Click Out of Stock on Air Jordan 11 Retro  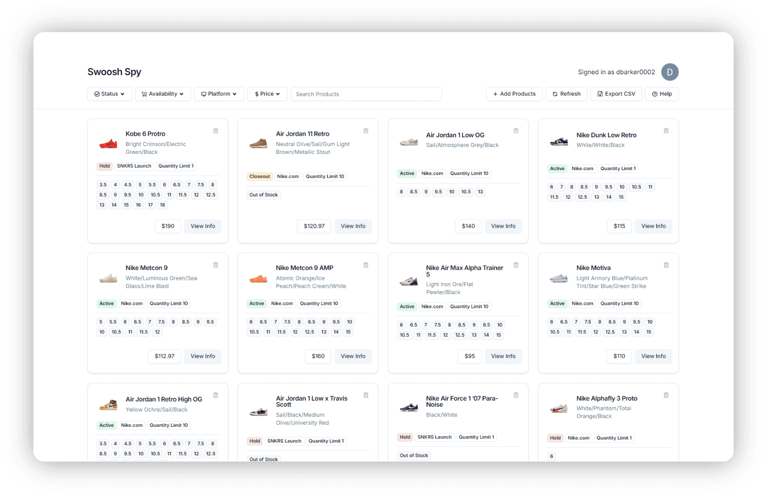(x=264, y=195)
